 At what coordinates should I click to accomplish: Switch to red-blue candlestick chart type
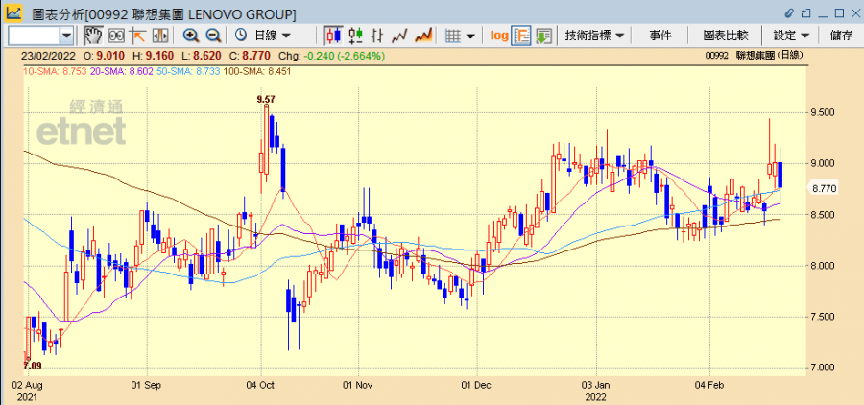(x=333, y=36)
